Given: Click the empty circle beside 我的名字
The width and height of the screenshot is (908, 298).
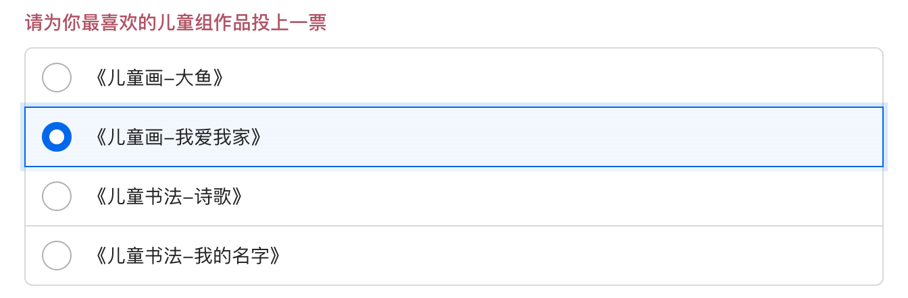Looking at the screenshot, I should 57,256.
